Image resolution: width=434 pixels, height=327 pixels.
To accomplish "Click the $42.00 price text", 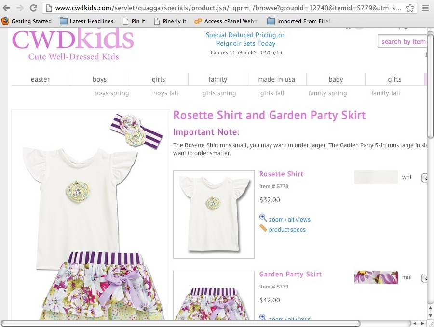I will 270,300.
